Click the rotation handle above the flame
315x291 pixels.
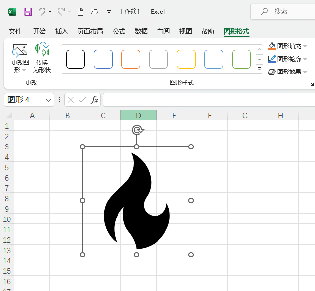point(137,130)
